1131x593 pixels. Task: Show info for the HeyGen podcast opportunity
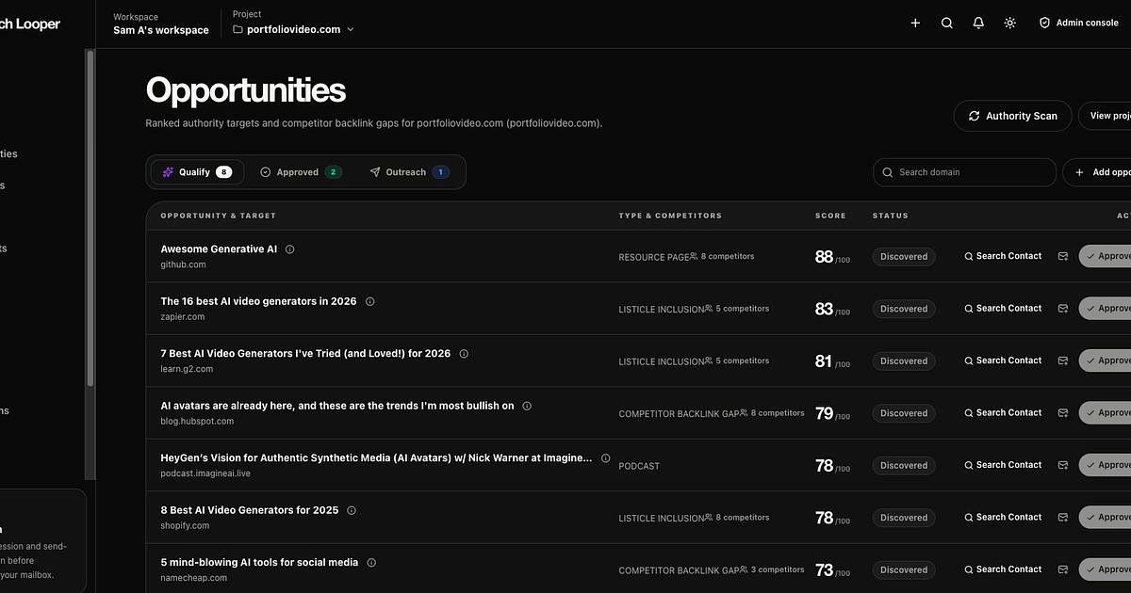pos(606,458)
